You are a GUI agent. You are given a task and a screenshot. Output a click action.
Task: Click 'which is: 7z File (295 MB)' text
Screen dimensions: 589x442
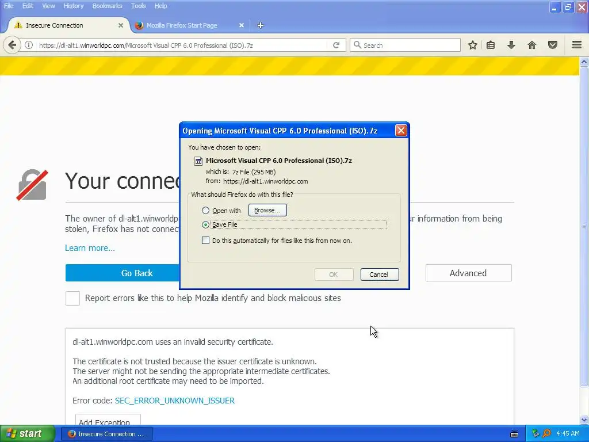click(x=240, y=172)
